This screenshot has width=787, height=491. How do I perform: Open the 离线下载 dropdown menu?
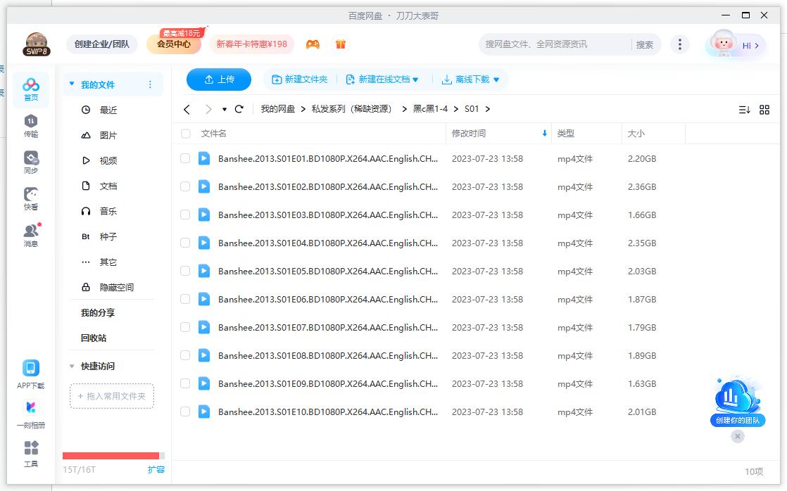pos(470,79)
